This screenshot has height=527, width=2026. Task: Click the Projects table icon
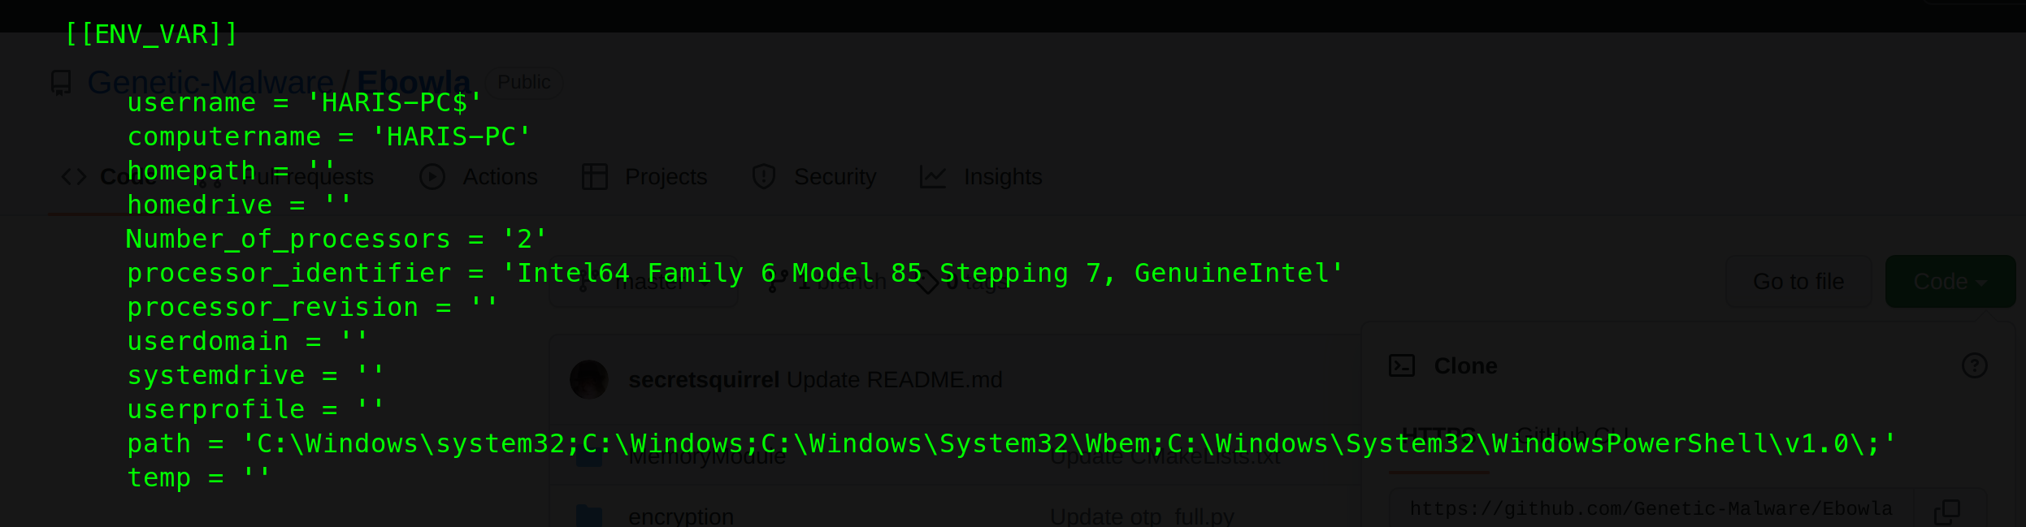(x=595, y=177)
